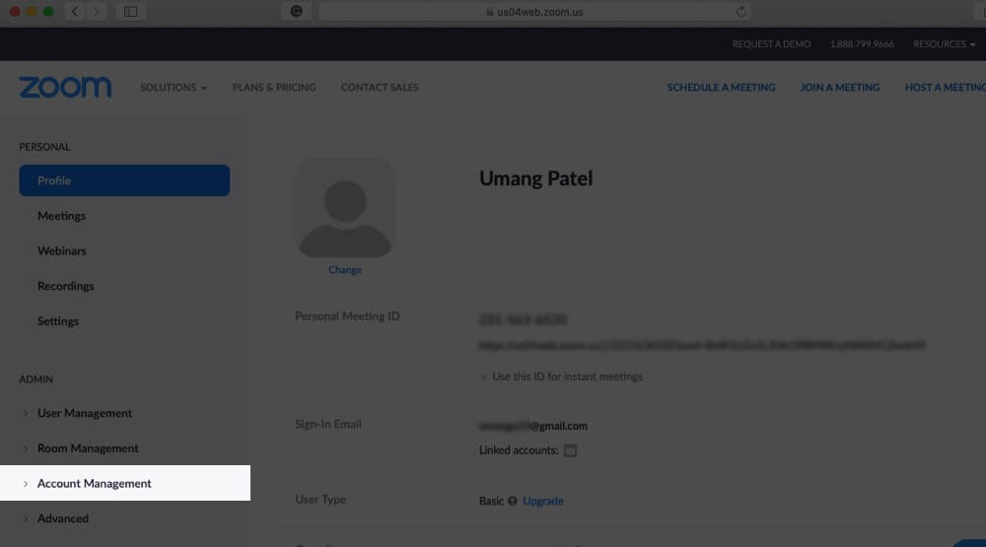Open the Solutions dropdown

point(174,88)
